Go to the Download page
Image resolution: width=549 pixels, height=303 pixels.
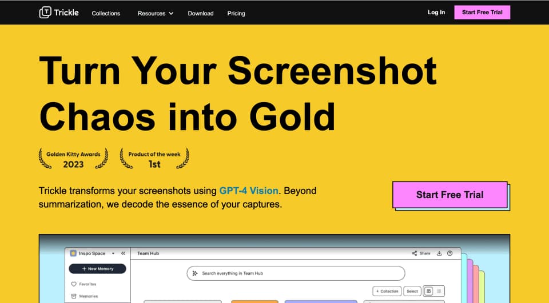point(201,13)
